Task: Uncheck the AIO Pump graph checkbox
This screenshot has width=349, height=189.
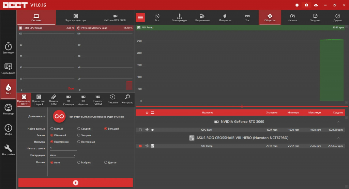Action: [x=140, y=146]
